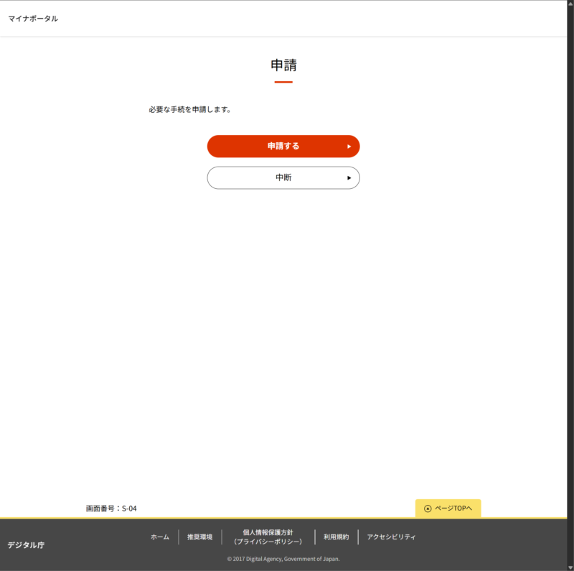Click the 2017 Digital Agency copyright text
The height and width of the screenshot is (571, 574).
(283, 559)
